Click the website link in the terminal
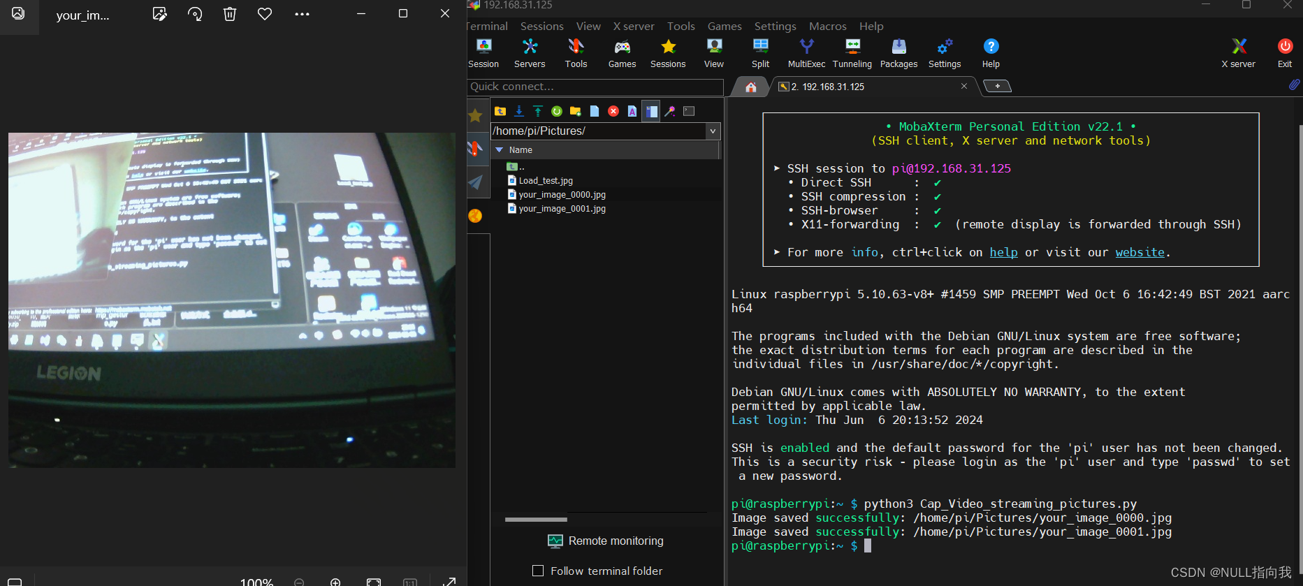Viewport: 1303px width, 586px height. pyautogui.click(x=1140, y=252)
